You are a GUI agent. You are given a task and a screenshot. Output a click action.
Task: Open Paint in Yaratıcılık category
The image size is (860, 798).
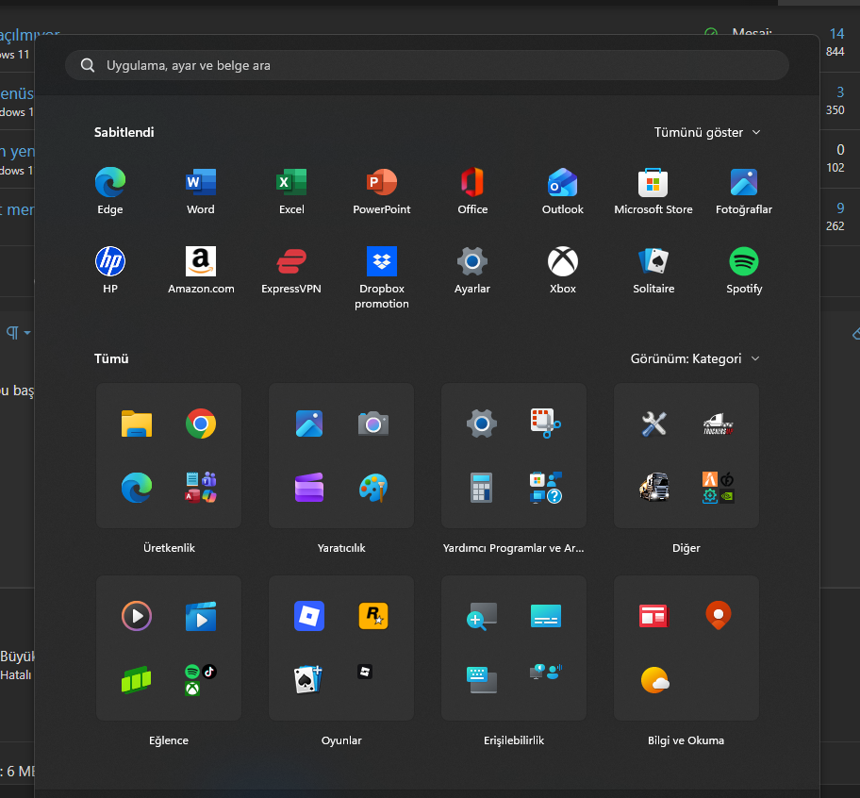373,488
